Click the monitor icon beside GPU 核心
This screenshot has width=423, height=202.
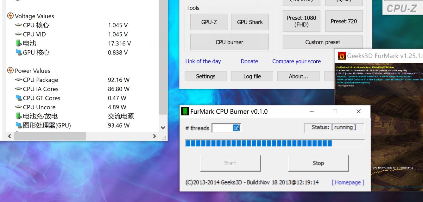pos(19,53)
